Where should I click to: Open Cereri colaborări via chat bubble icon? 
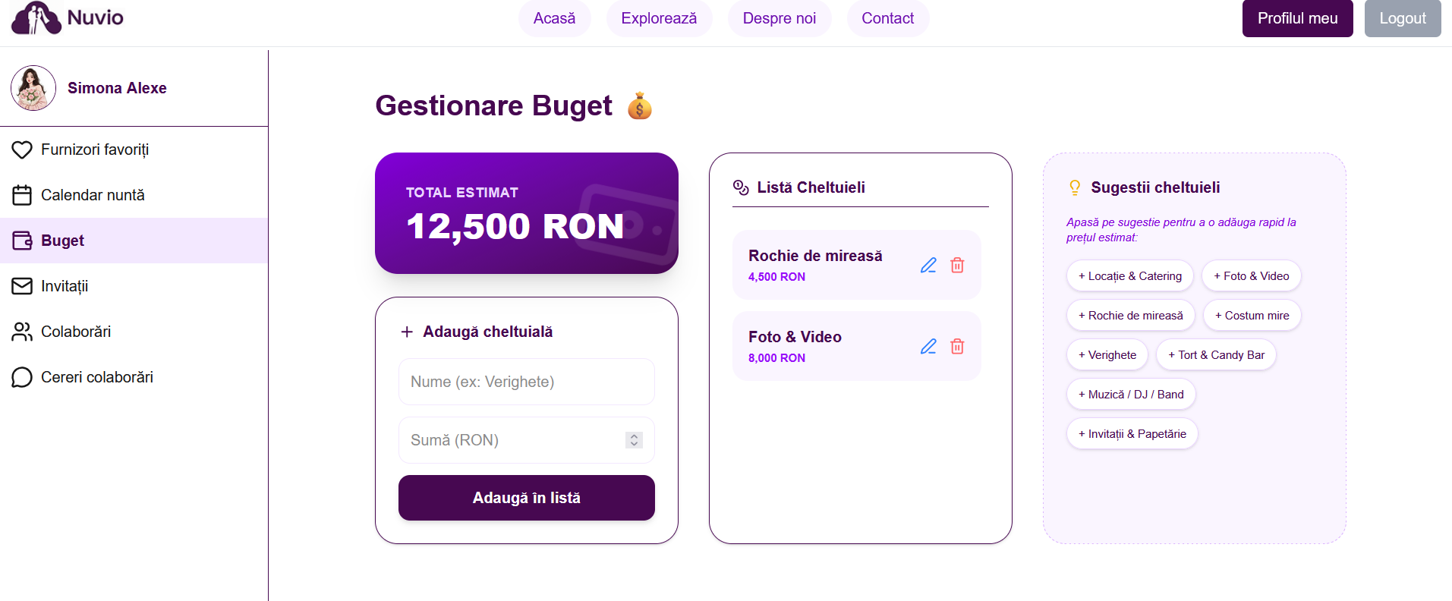click(22, 377)
